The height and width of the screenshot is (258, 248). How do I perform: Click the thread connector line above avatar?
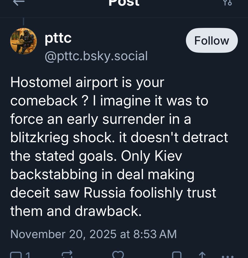coord(24,22)
